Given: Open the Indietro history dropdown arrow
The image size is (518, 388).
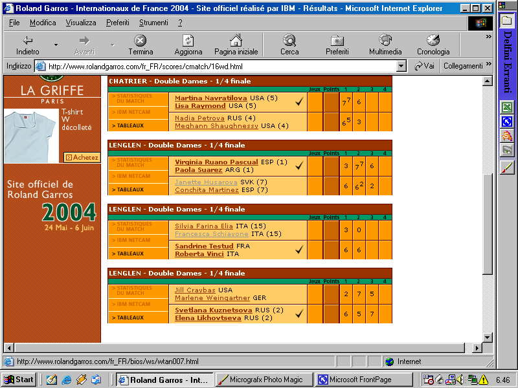Looking at the screenshot, I should (56, 45).
